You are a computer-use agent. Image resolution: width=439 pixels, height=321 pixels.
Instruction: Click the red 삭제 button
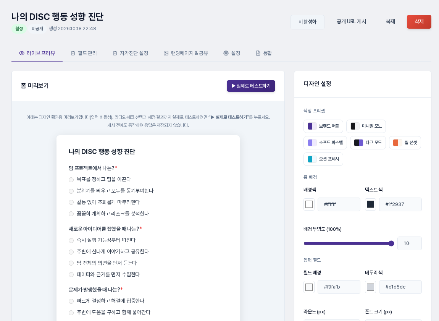coord(419,21)
